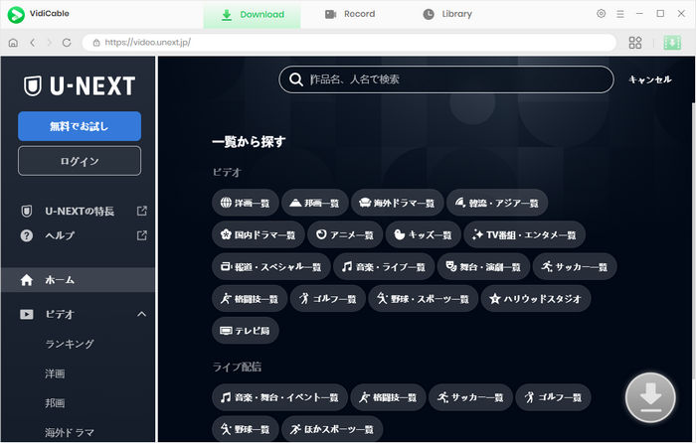Image resolution: width=696 pixels, height=443 pixels.
Task: Open the 国内ドラマ一覧 chip
Action: (x=259, y=234)
